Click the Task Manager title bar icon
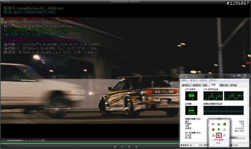The height and width of the screenshot is (149, 251). (182, 76)
